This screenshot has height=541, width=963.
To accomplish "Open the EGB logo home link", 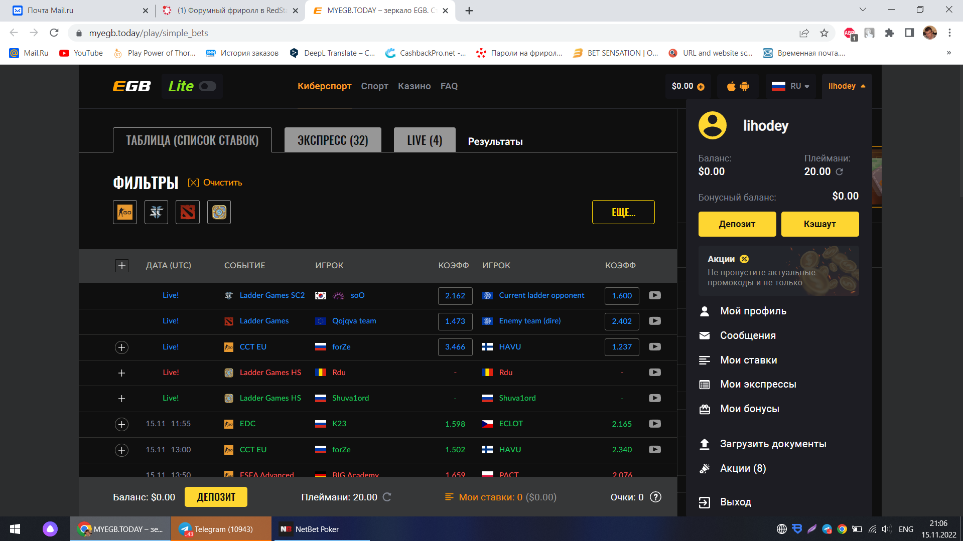I will coord(132,86).
